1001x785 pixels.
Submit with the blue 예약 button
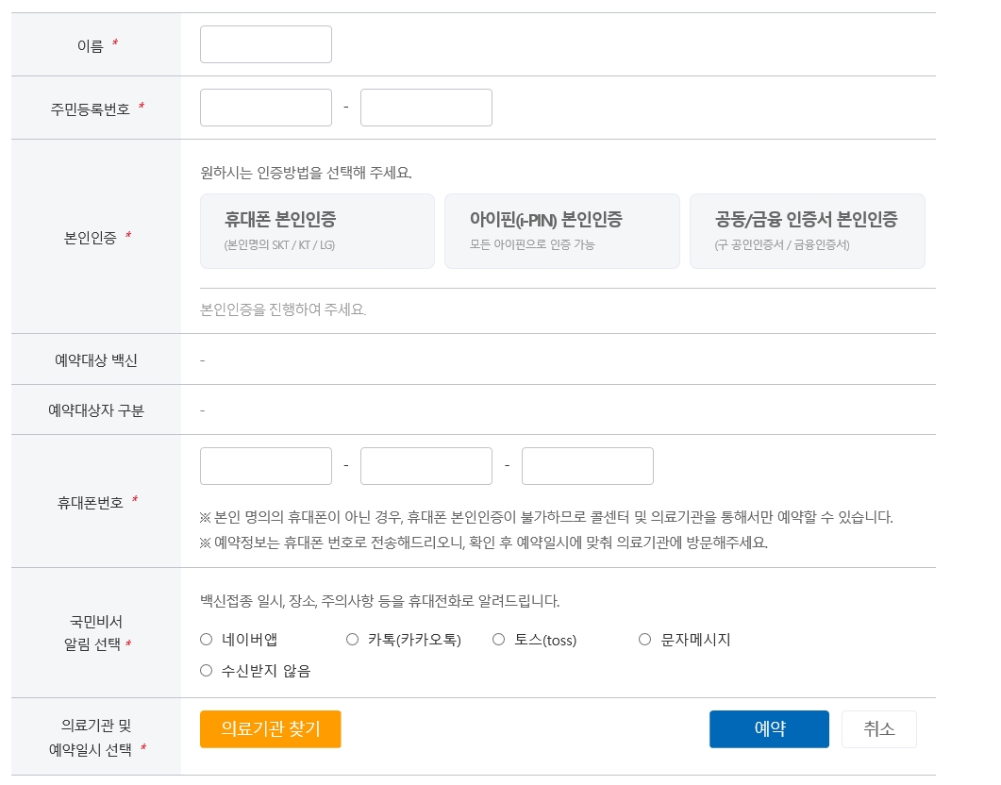769,728
